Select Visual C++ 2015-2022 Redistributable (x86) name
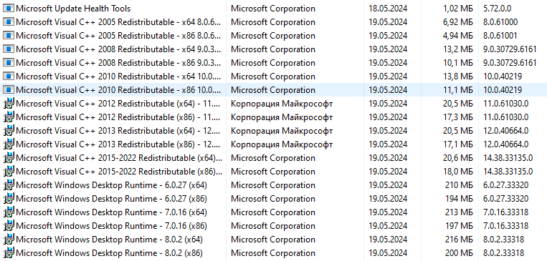The width and height of the screenshot is (547, 261). (119, 172)
